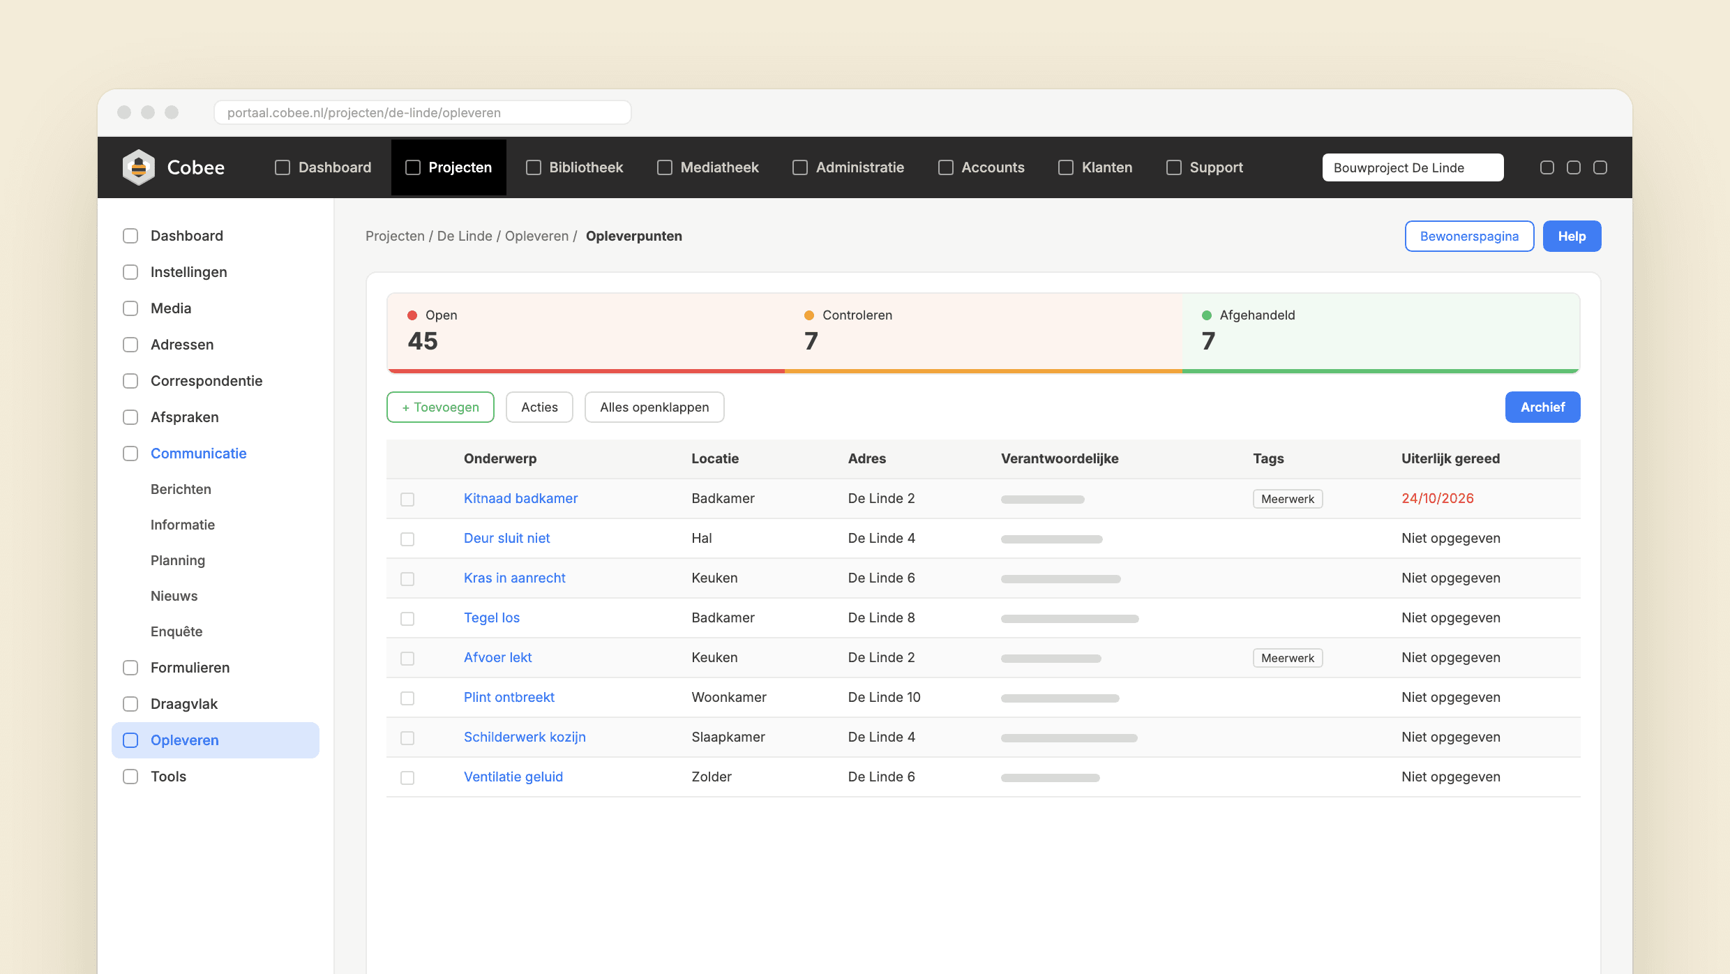Click the browser address bar URL

422,112
